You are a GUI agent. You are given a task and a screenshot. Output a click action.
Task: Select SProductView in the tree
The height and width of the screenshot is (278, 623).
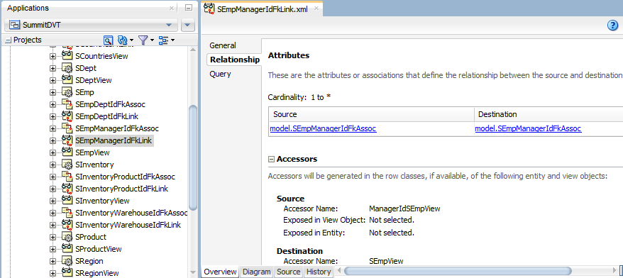pyautogui.click(x=98, y=250)
